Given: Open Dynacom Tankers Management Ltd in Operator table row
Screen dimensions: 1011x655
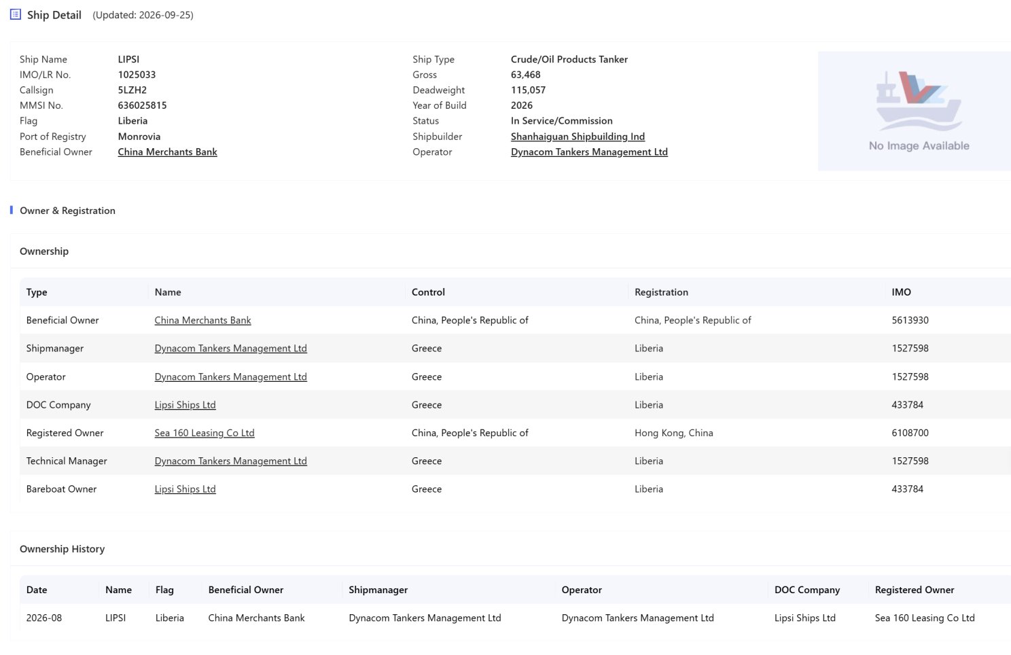Looking at the screenshot, I should point(230,377).
